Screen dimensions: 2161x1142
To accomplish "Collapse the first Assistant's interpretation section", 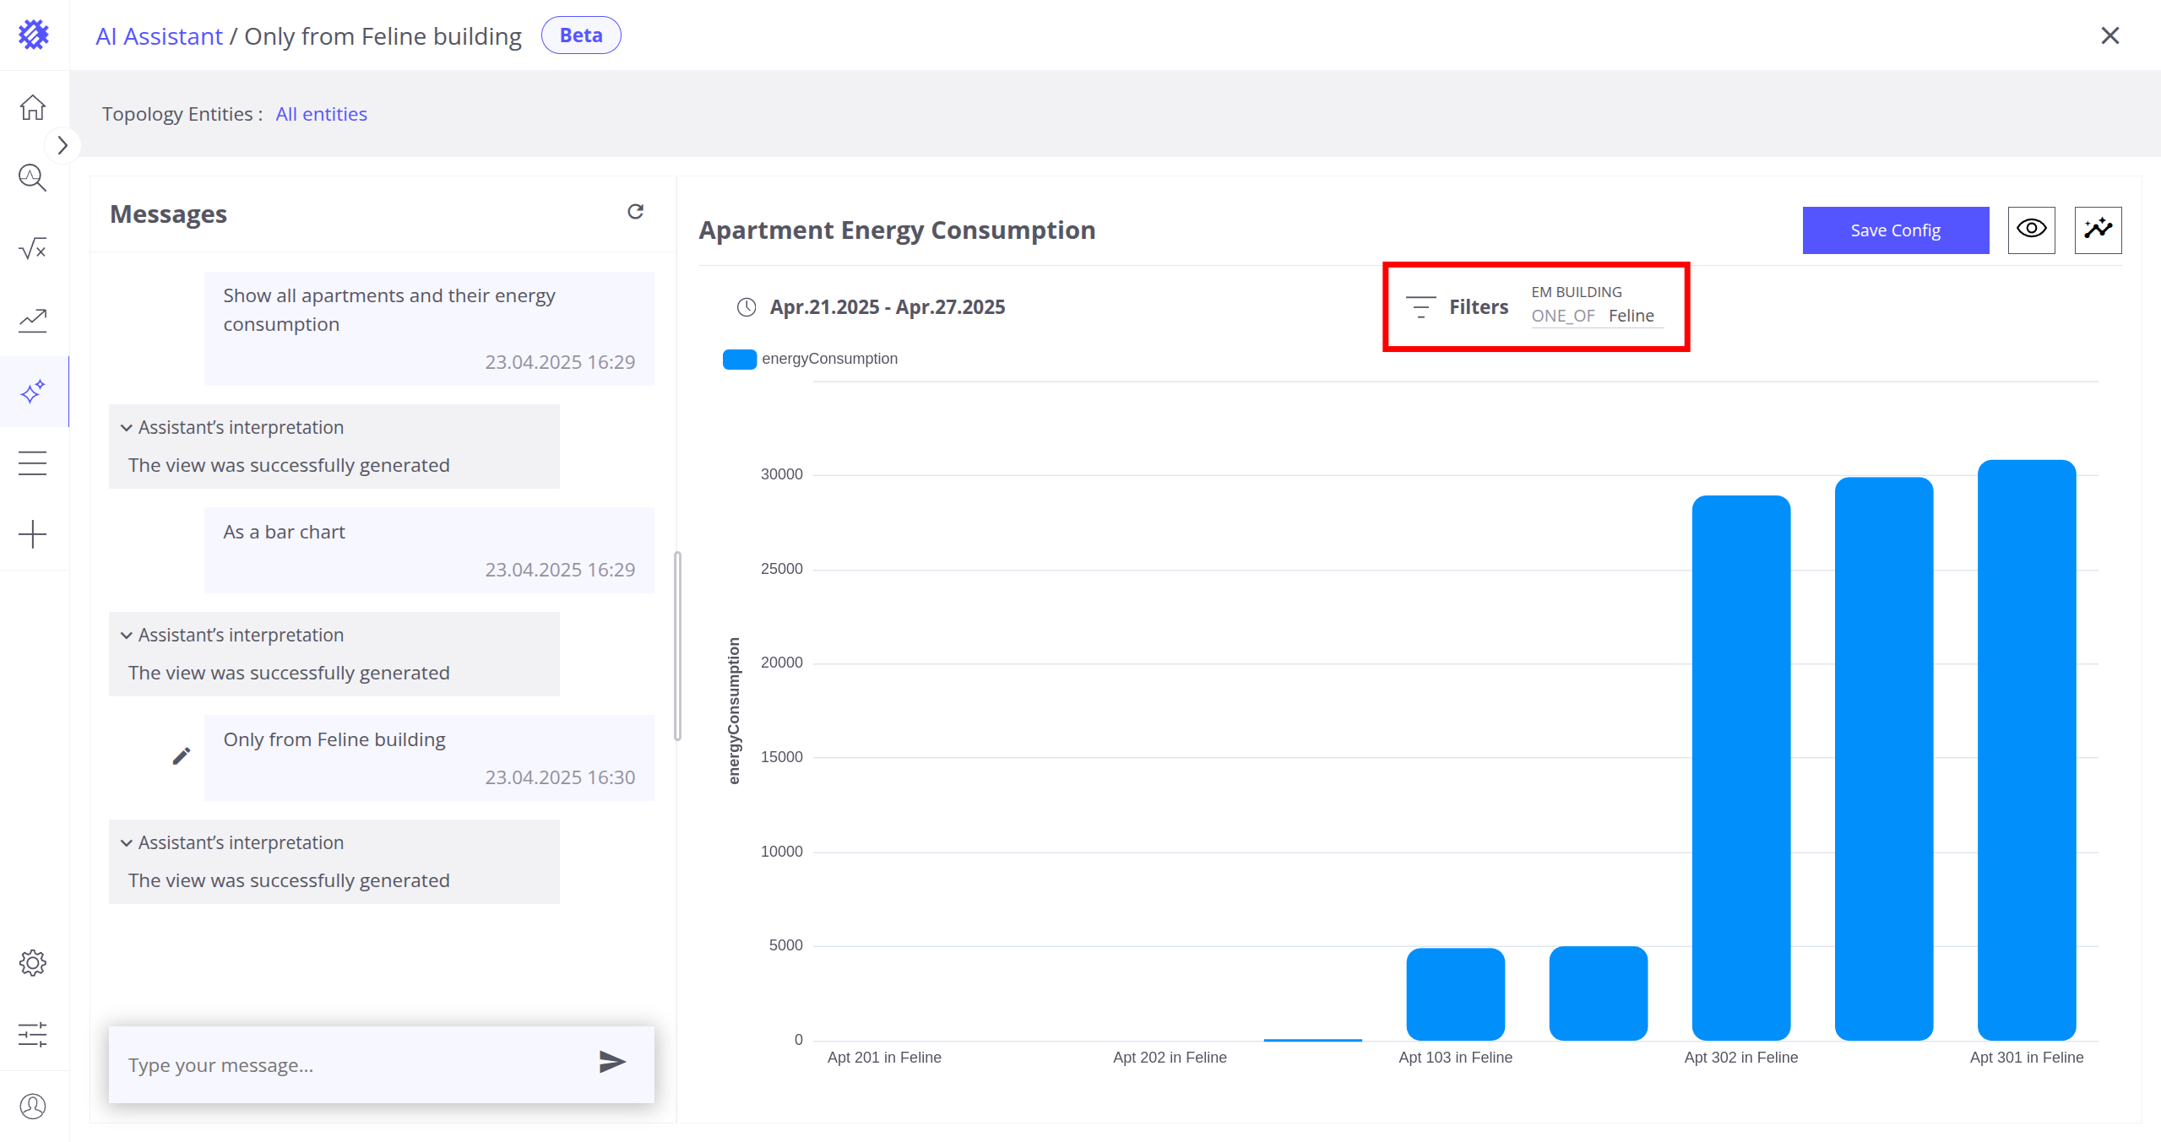I will [x=127, y=428].
